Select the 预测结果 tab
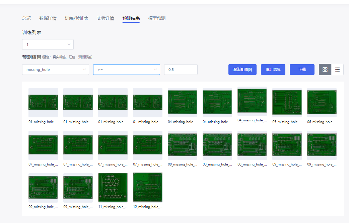 [131, 18]
